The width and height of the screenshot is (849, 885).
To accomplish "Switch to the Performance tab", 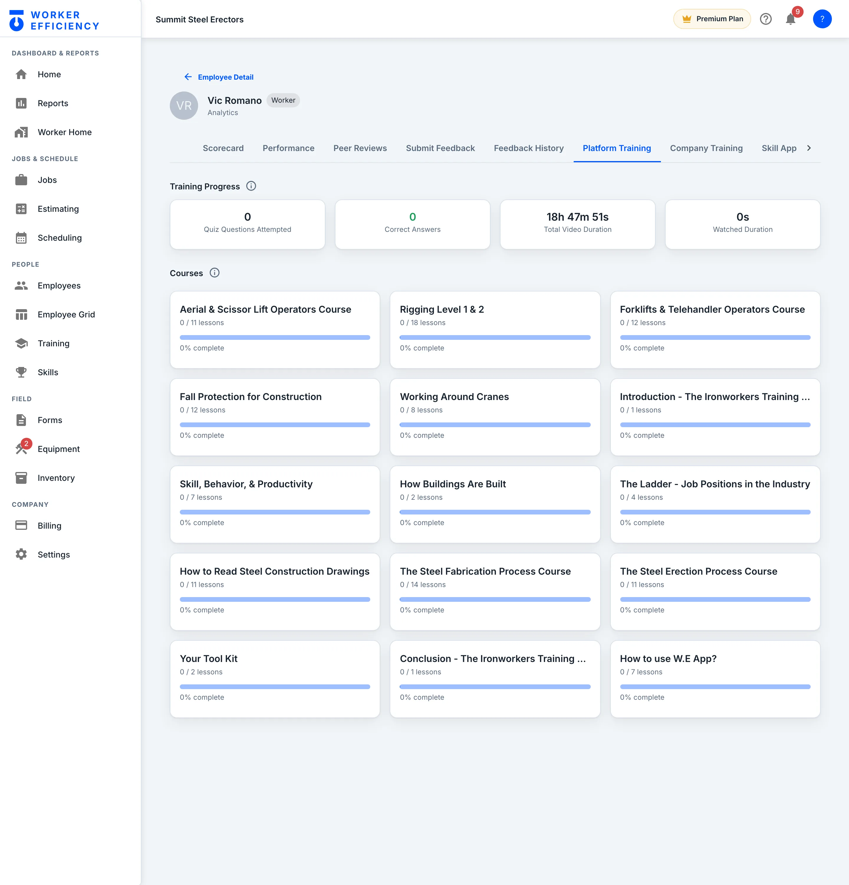I will (289, 148).
